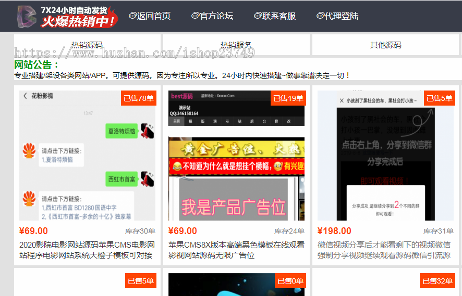Open 官方论坛 link in the header
The width and height of the screenshot is (462, 296).
pos(216,16)
